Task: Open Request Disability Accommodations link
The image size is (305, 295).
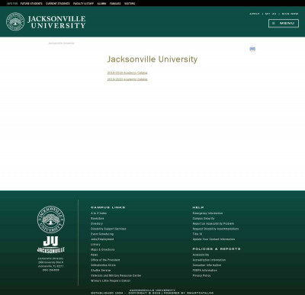Action: tap(216, 229)
